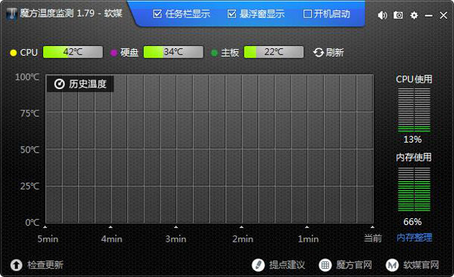The width and height of the screenshot is (454, 277).
Task: Open settings via the gear icon
Action: click(x=414, y=15)
